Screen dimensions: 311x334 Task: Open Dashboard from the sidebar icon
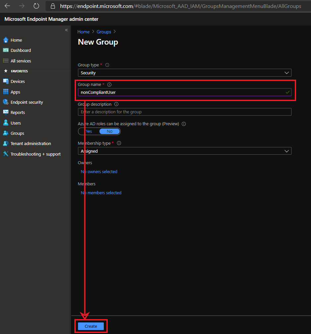(x=6, y=50)
